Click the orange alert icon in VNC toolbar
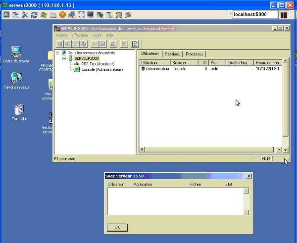This screenshot has height=243, width=297. [x=63, y=15]
